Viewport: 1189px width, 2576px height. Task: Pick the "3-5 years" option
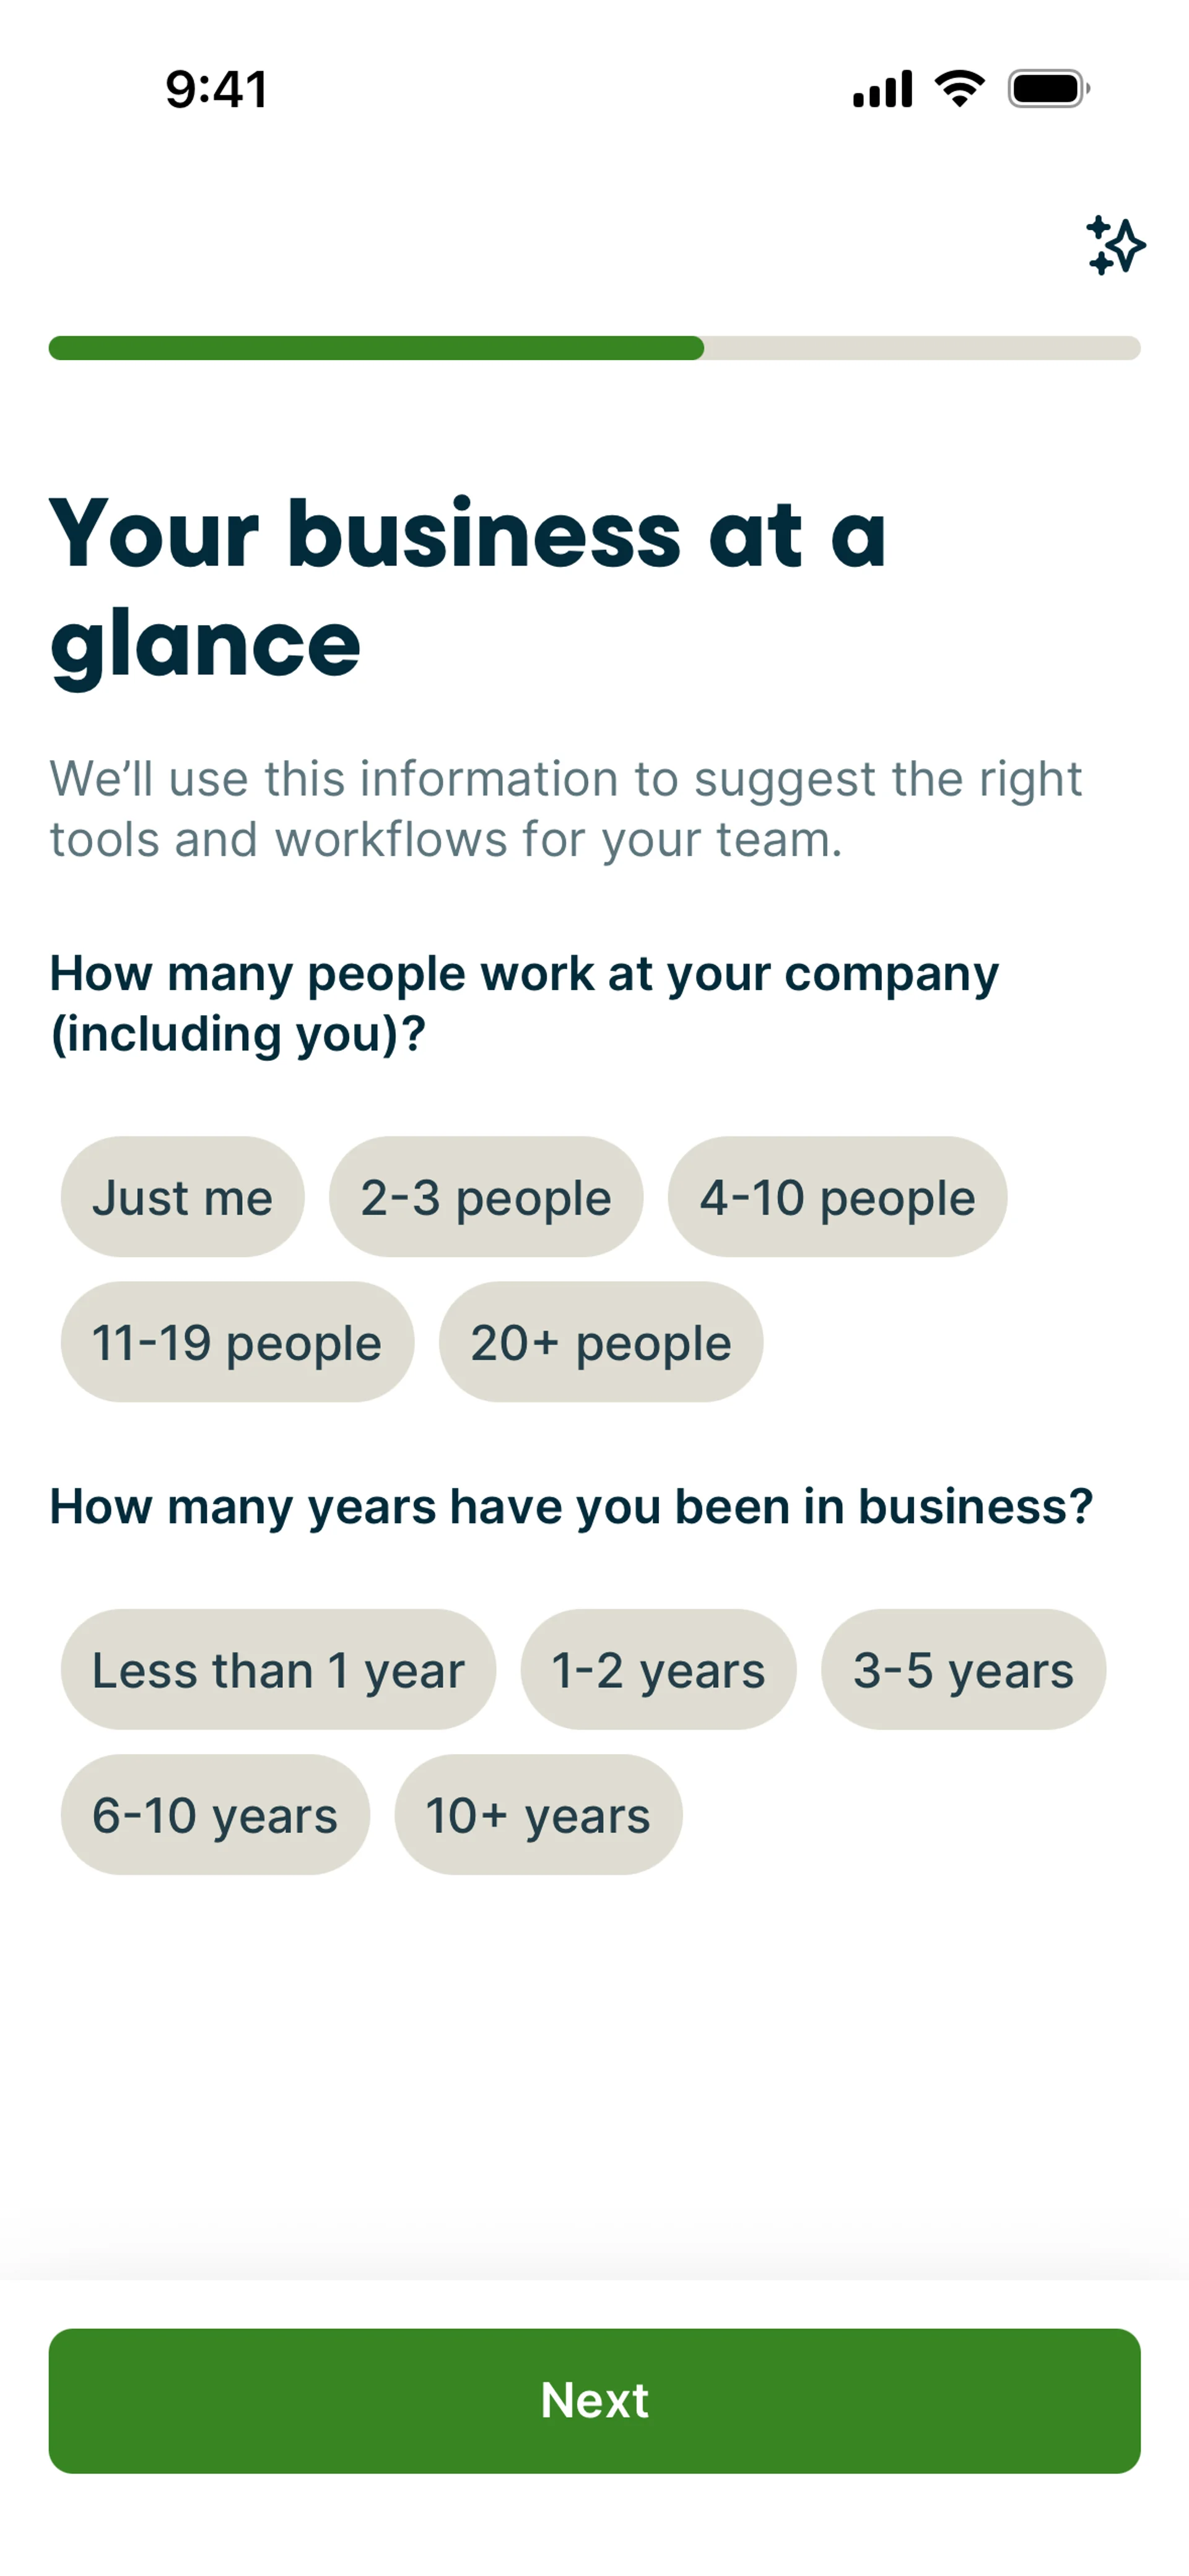pyautogui.click(x=963, y=1669)
